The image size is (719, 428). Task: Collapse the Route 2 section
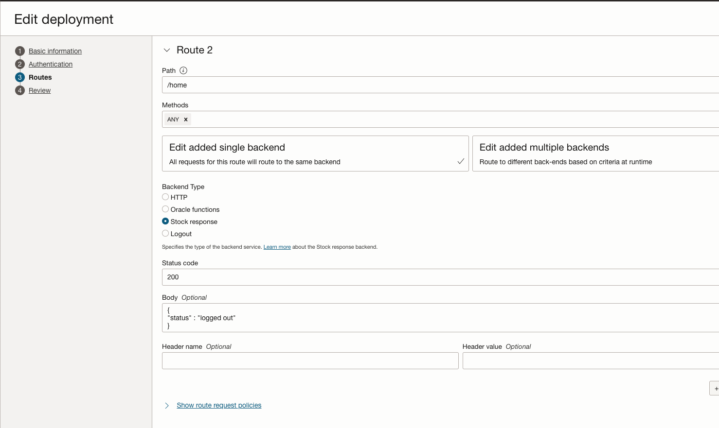(x=167, y=50)
